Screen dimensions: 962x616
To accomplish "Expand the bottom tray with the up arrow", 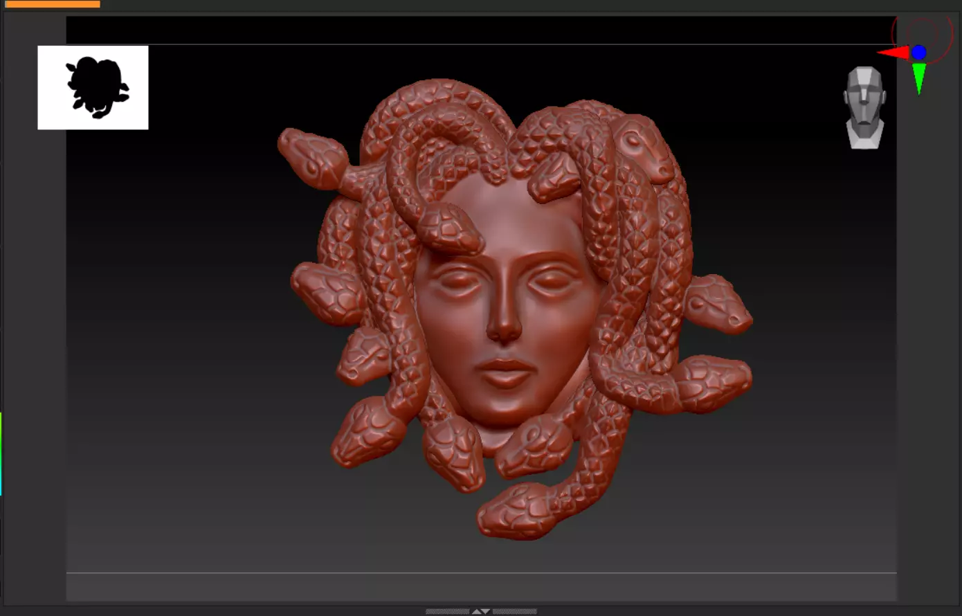I will (x=477, y=612).
